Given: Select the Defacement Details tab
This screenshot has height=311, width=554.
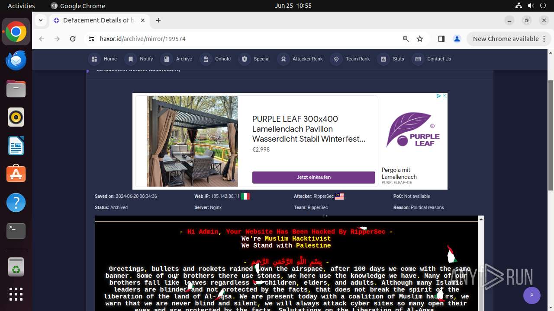Looking at the screenshot, I should [99, 20].
